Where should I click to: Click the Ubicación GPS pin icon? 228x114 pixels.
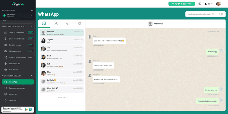point(5,63)
